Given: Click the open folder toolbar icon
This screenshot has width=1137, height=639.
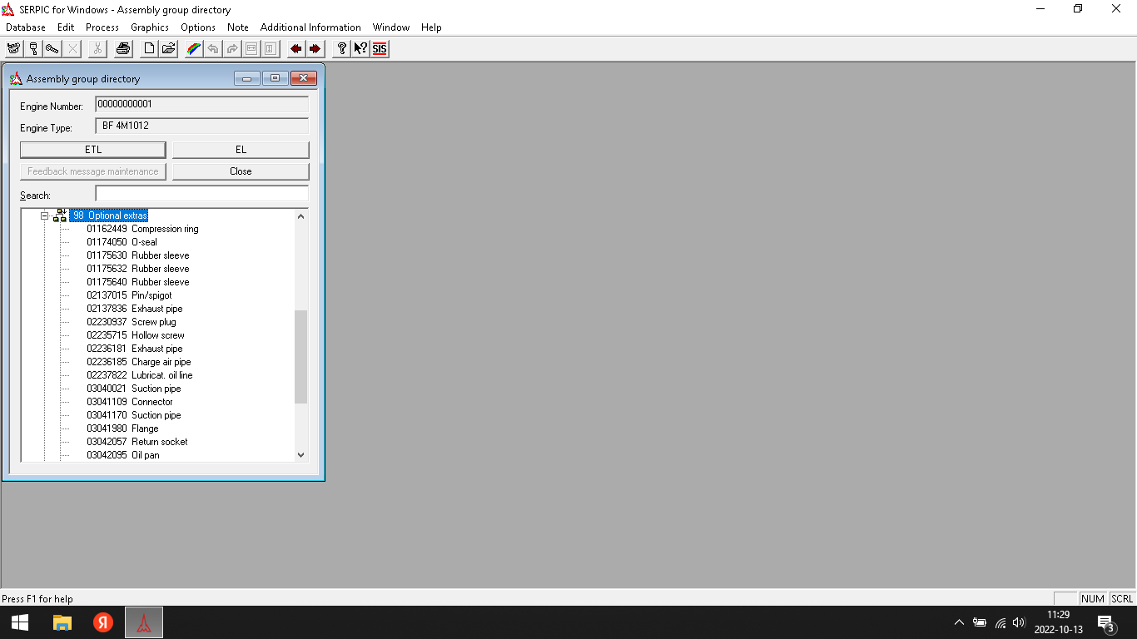Looking at the screenshot, I should coord(168,49).
